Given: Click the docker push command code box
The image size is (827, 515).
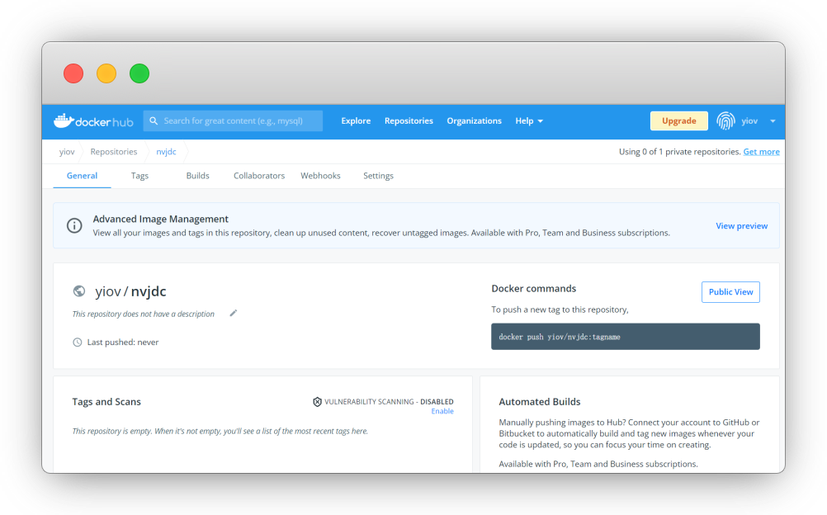Looking at the screenshot, I should coord(625,337).
